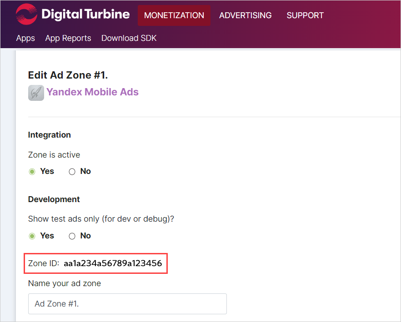This screenshot has height=322, width=401.
Task: Open the Yandex Mobile Ads app link
Action: pyautogui.click(x=92, y=92)
